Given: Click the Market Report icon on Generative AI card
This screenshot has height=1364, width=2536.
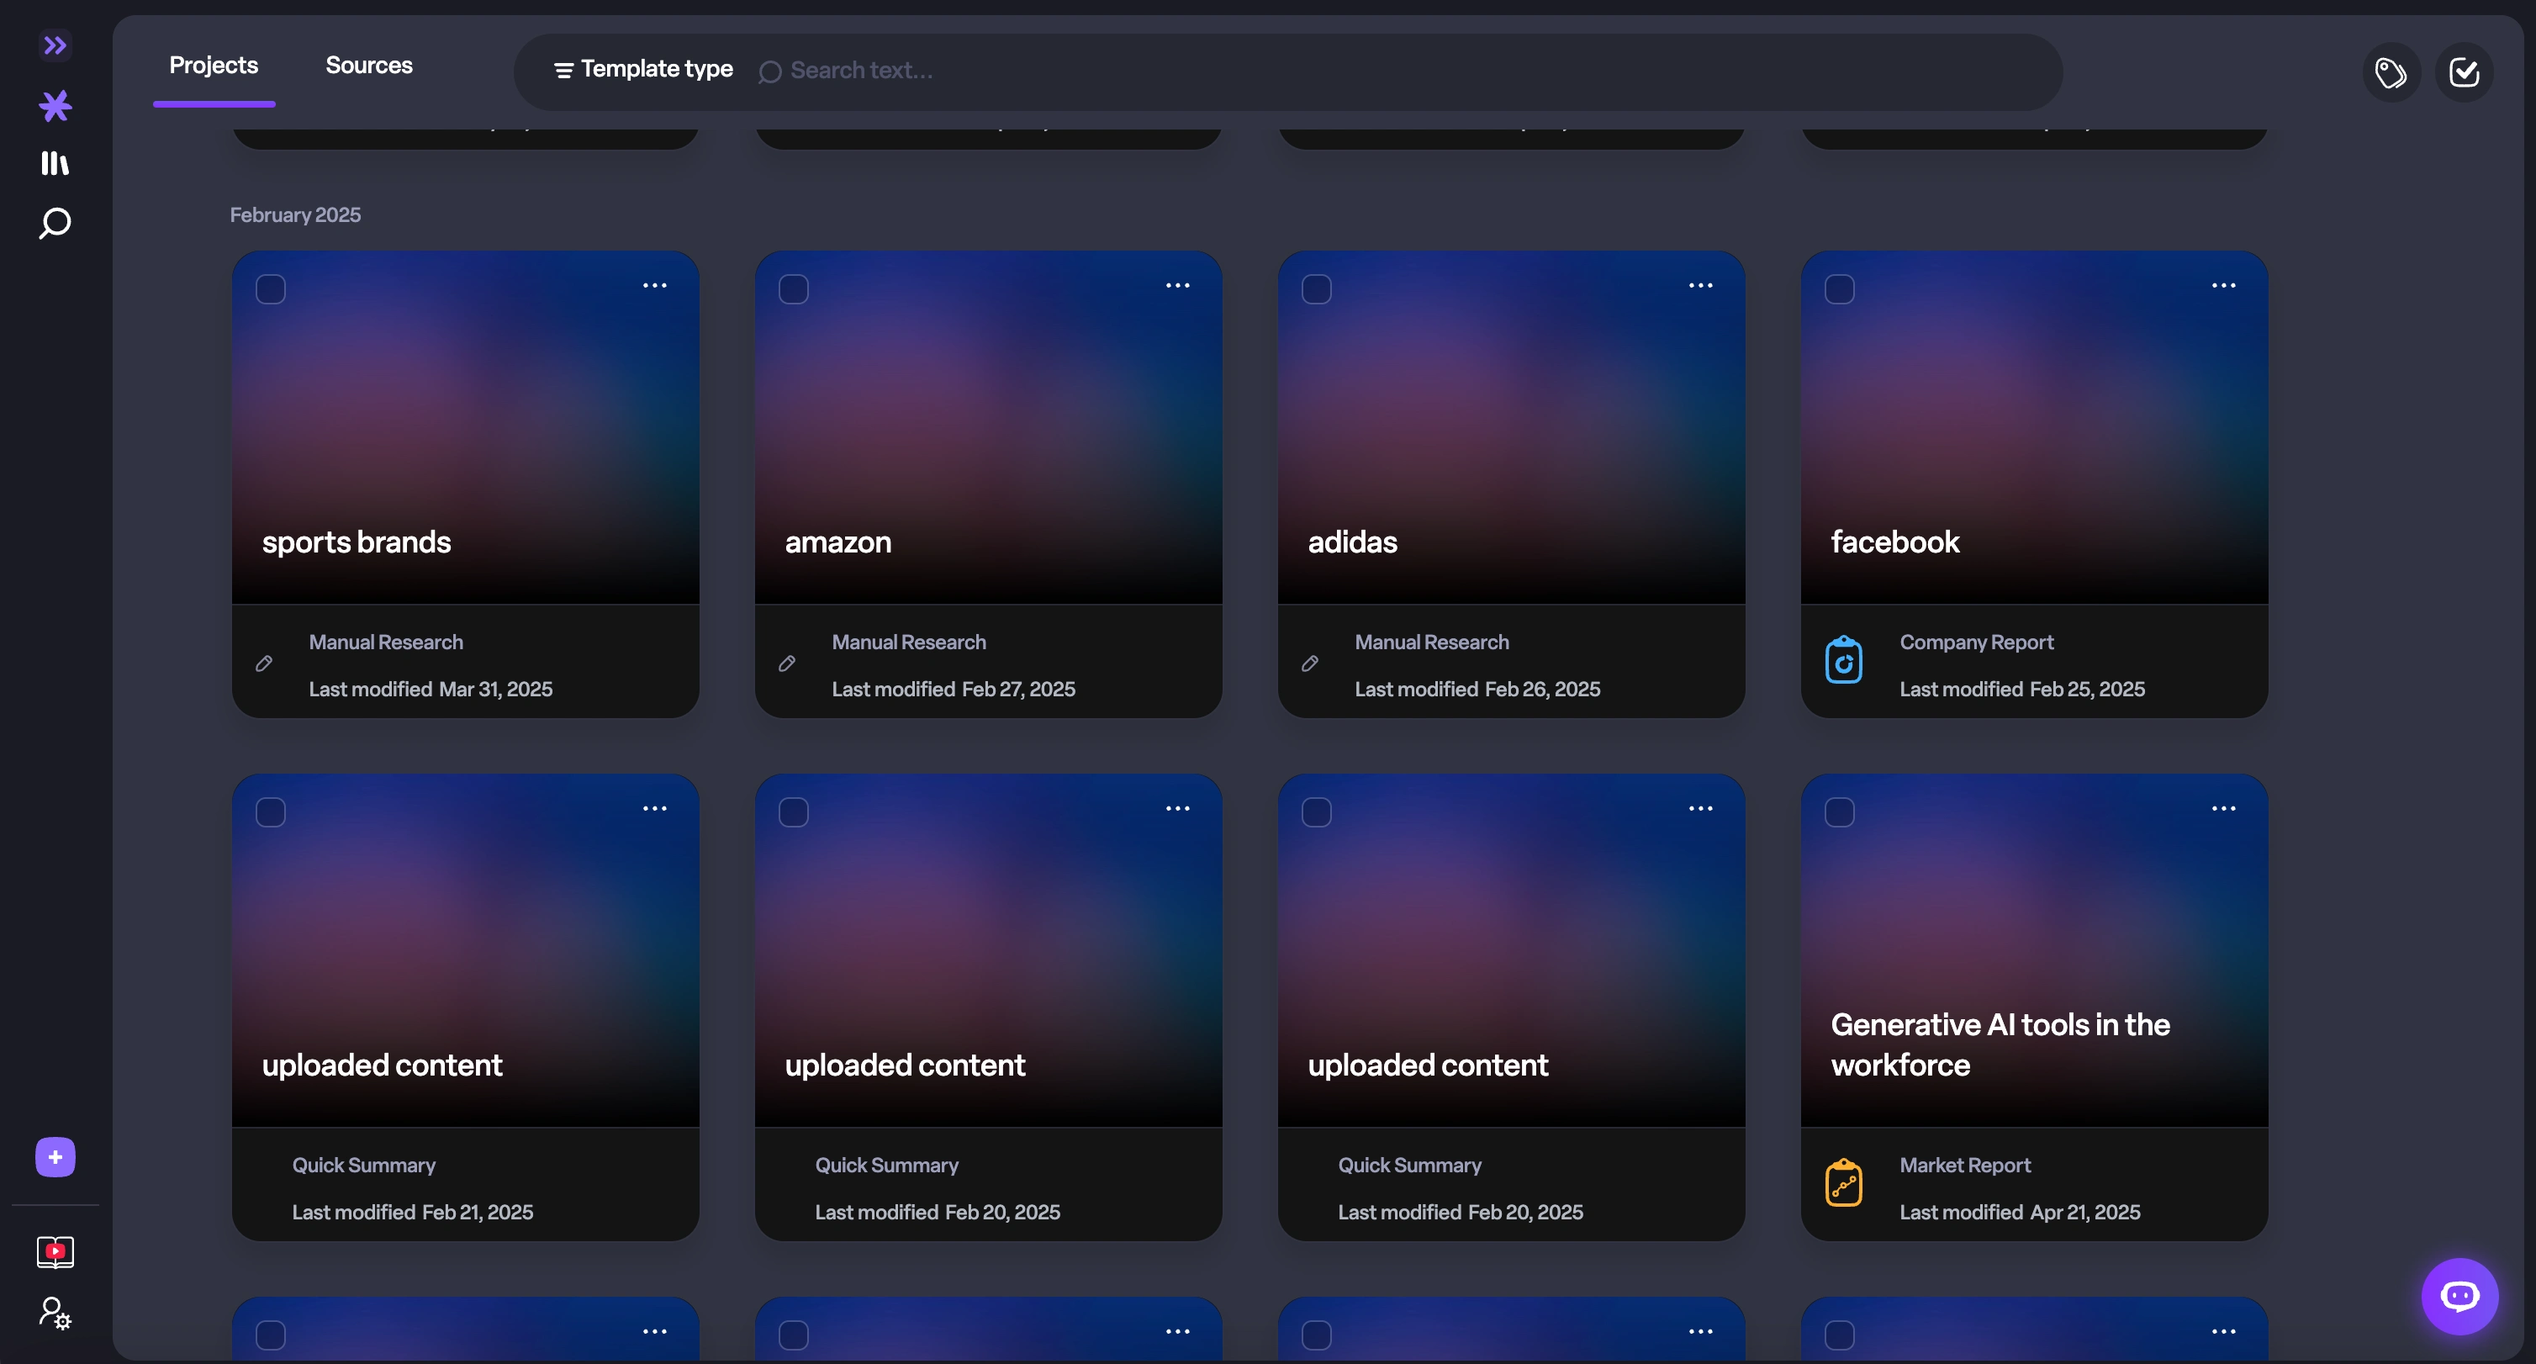Looking at the screenshot, I should tap(1844, 1183).
